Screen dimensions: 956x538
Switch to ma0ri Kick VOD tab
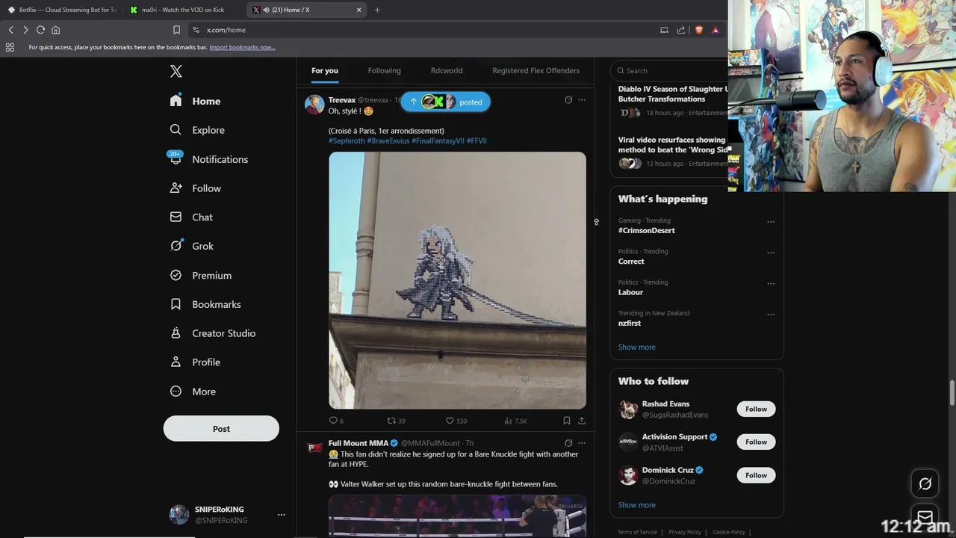click(x=184, y=10)
